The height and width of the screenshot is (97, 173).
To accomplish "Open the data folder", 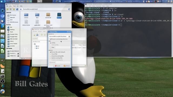I will point(37,15).
